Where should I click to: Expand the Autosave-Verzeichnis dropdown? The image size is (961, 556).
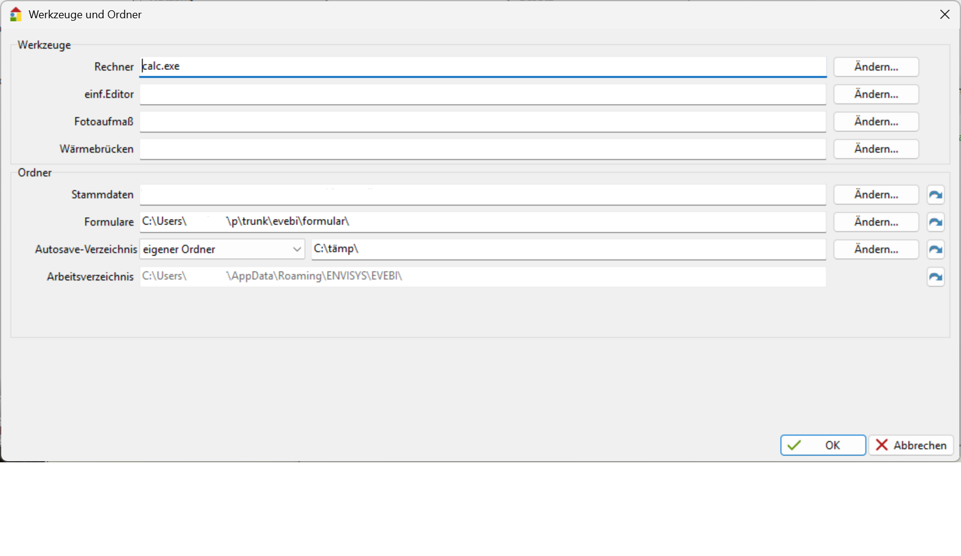coord(297,249)
